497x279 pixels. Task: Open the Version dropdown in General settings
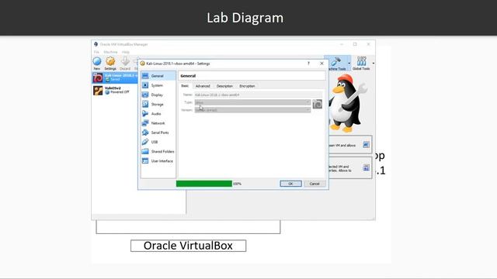(252, 110)
